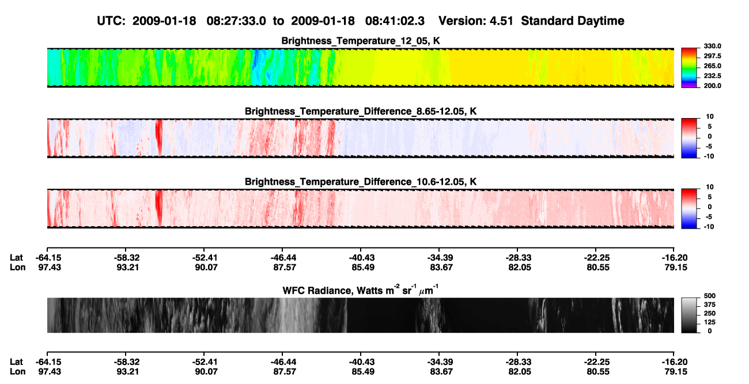Click the red-blue colorbar of the 8.65-12.05 panel
This screenshot has height=384, width=749.
[x=689, y=138]
